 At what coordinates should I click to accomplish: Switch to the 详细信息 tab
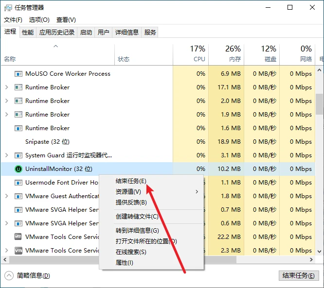coord(126,33)
